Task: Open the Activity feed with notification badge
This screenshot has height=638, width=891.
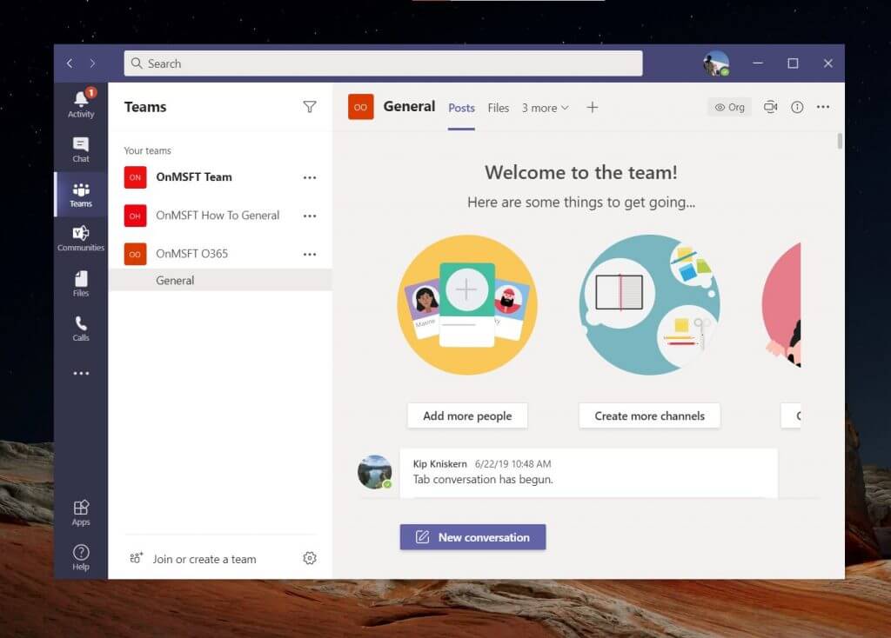Action: (x=81, y=104)
